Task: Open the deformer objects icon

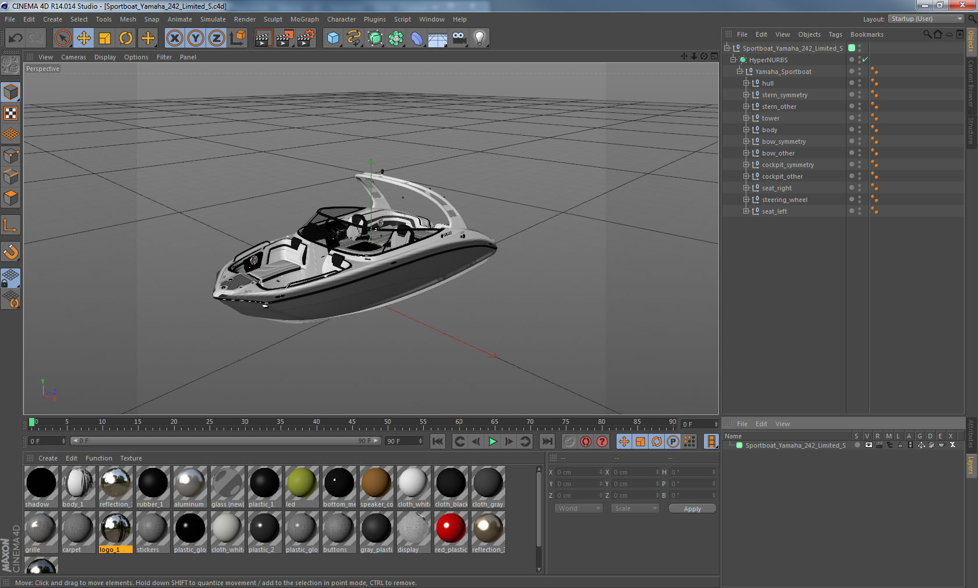Action: [x=417, y=38]
